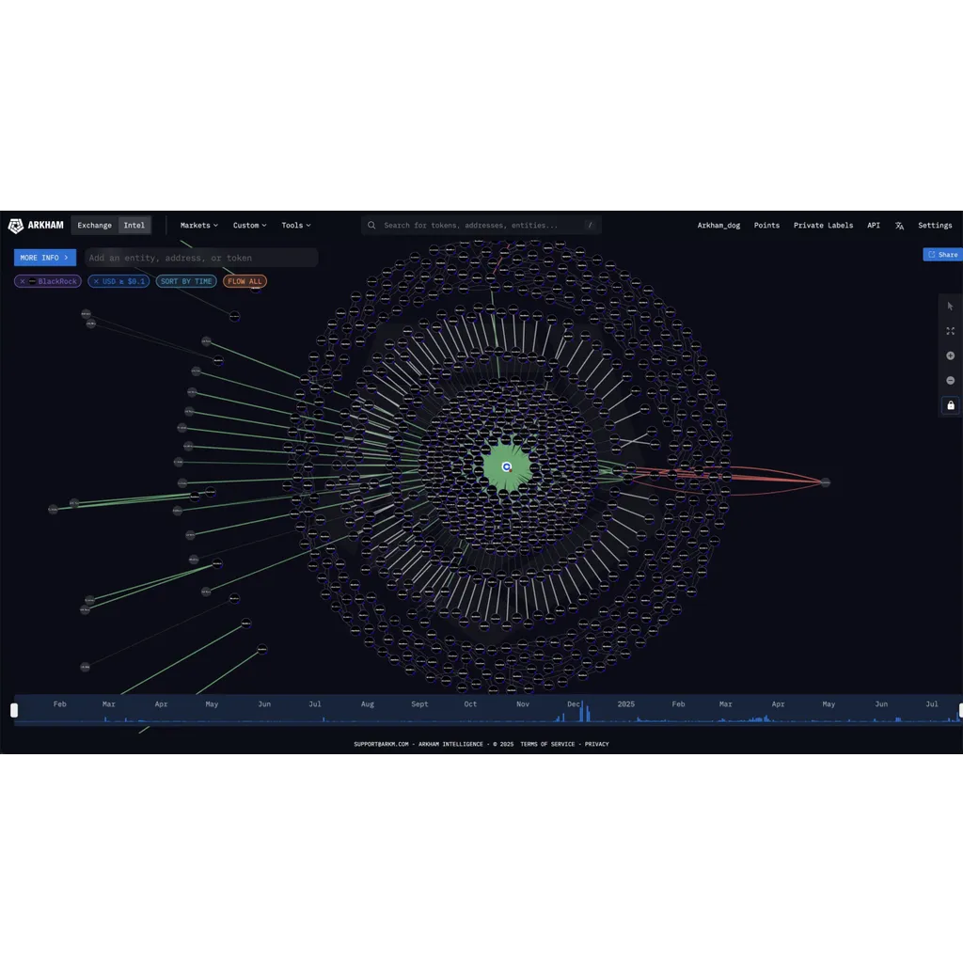Zoom in with the plus icon
This screenshot has height=963, width=963.
pyautogui.click(x=950, y=355)
